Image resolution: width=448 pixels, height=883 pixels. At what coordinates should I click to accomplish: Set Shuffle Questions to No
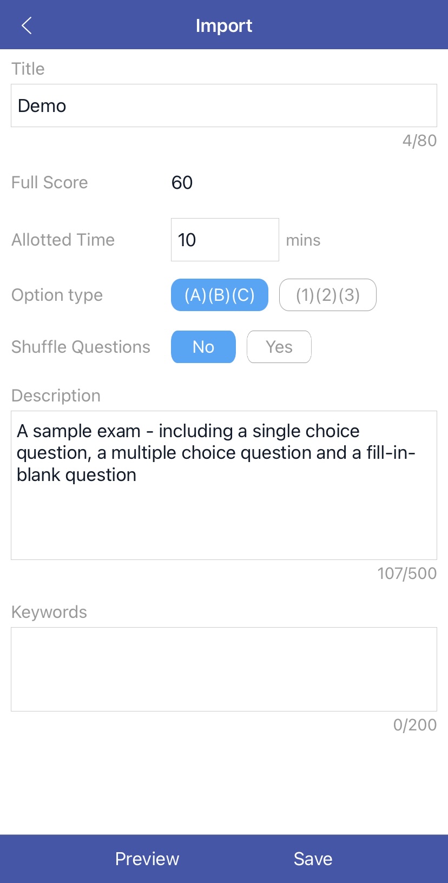203,347
